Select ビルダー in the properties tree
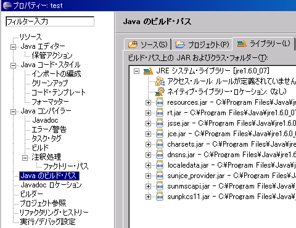296x228 pixels. click(31, 194)
